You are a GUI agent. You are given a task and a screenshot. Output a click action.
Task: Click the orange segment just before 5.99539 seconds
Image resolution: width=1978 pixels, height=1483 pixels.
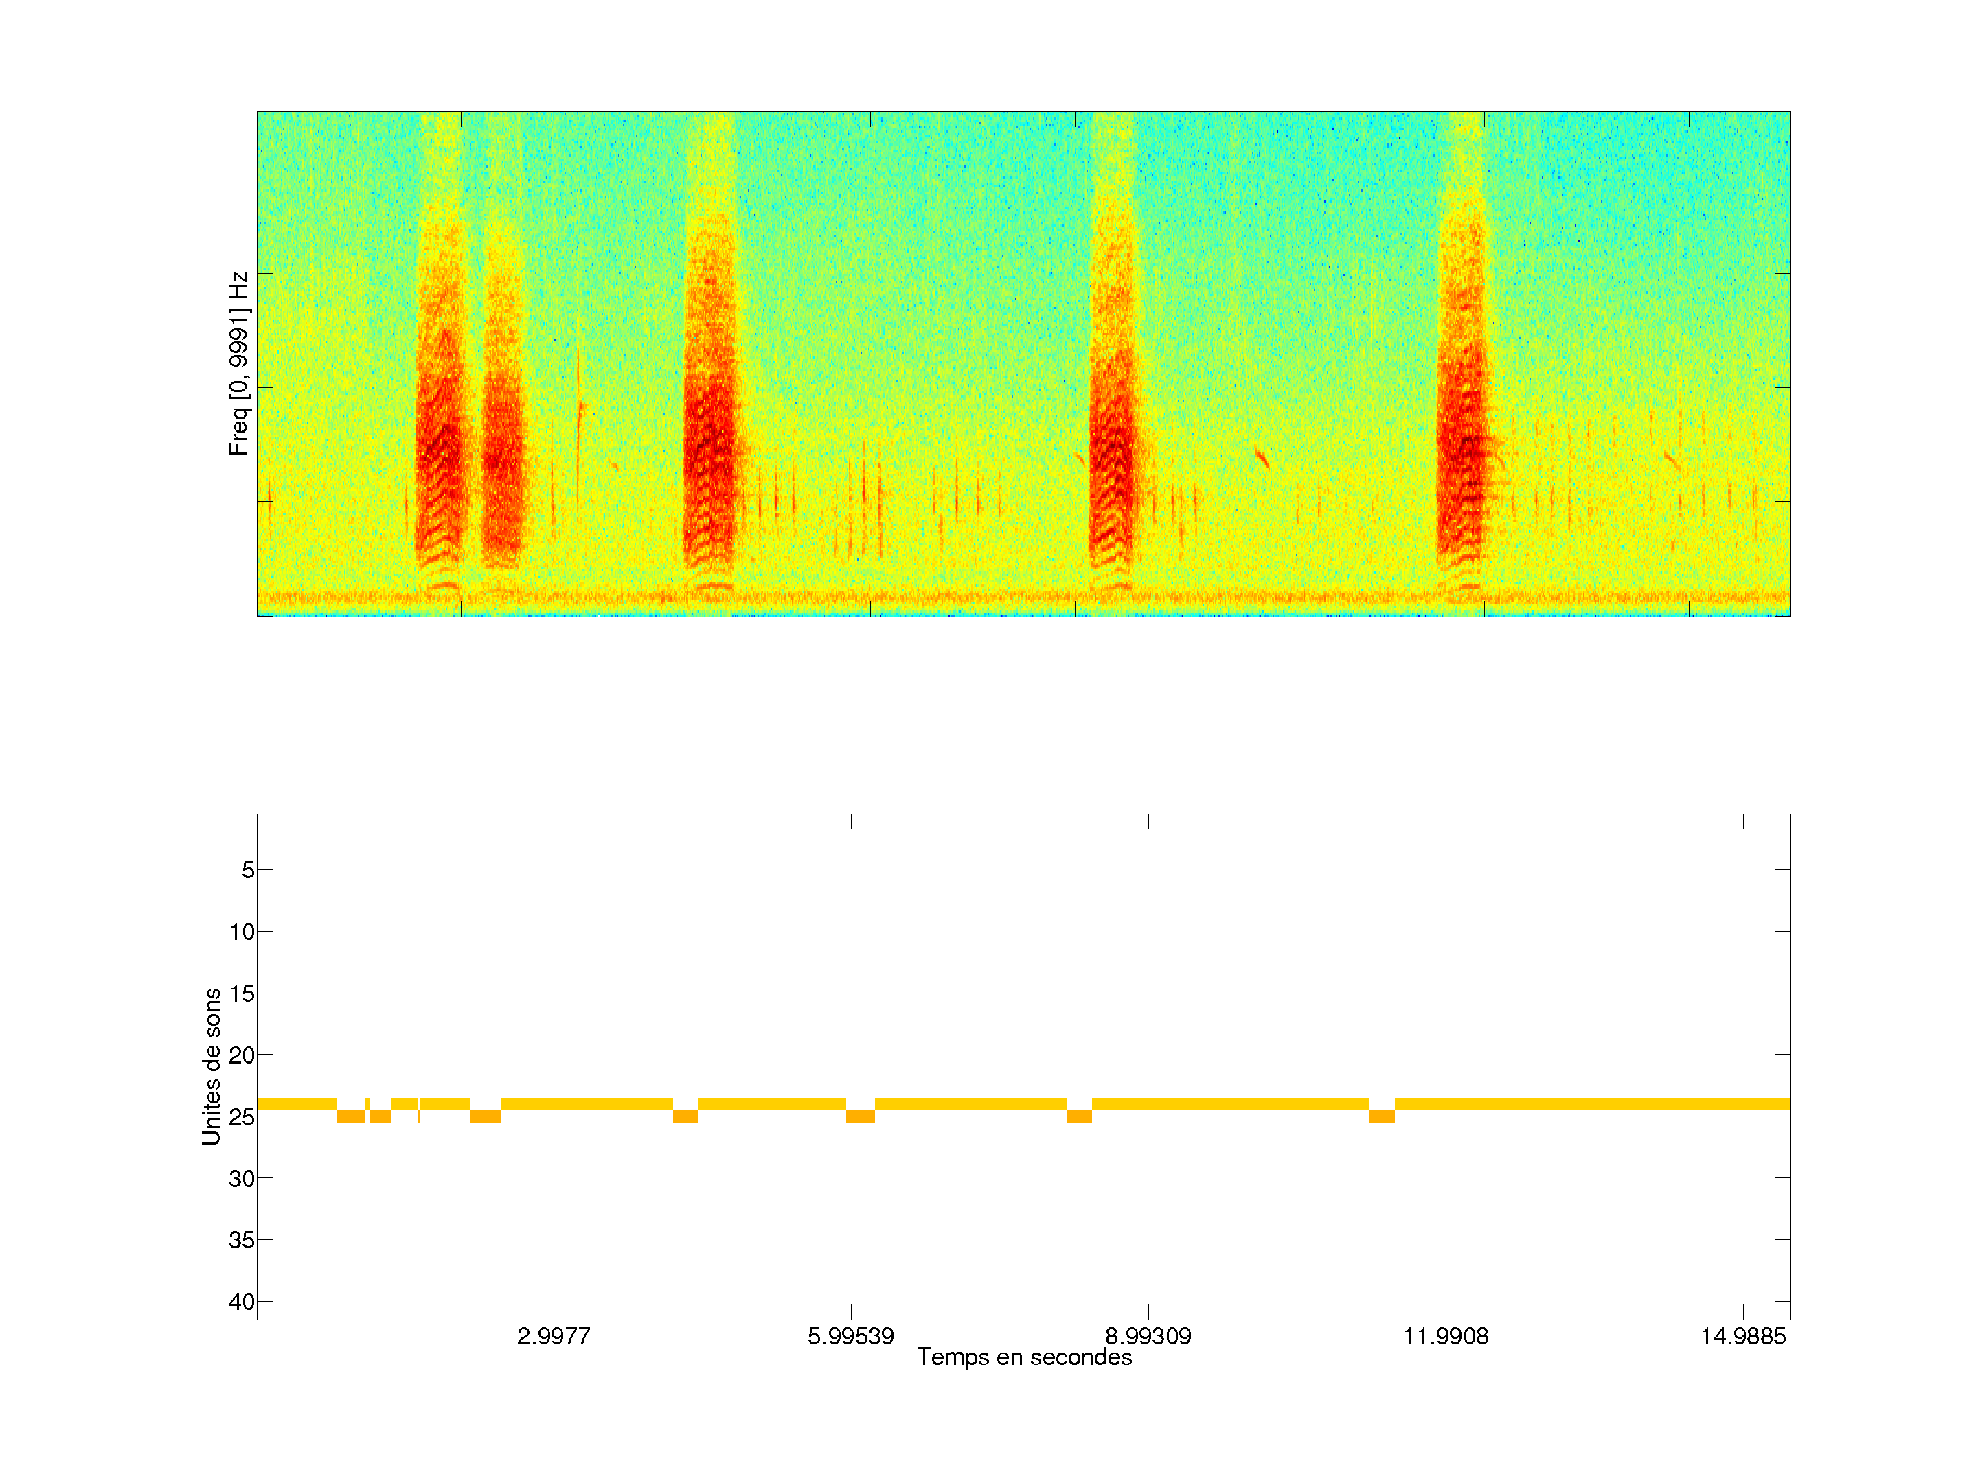coord(861,1116)
